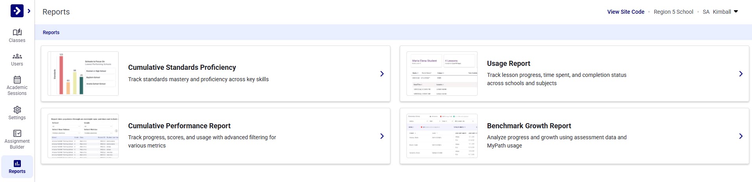Open Academic Sessions calendar icon
The width and height of the screenshot is (752, 182).
17,80
